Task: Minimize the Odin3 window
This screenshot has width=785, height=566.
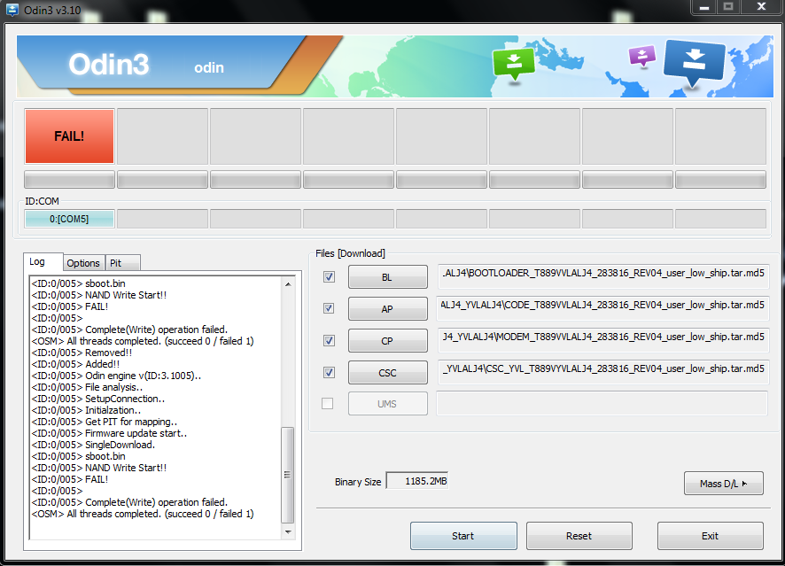Action: coord(703,7)
